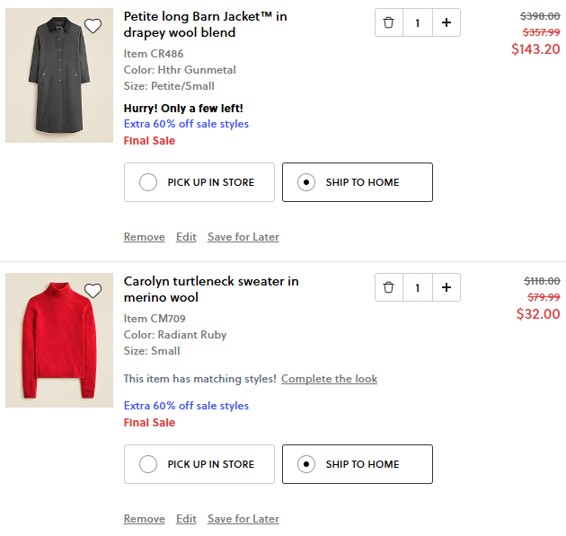Open the red turtleneck sweater thumbnail
The height and width of the screenshot is (536, 566).
pyautogui.click(x=58, y=341)
